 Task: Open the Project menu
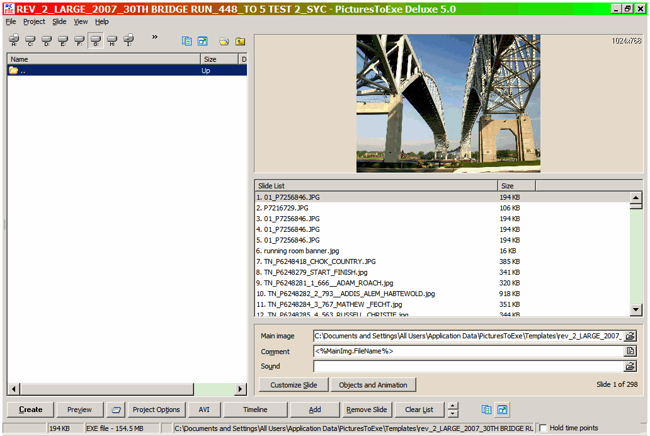(x=34, y=21)
